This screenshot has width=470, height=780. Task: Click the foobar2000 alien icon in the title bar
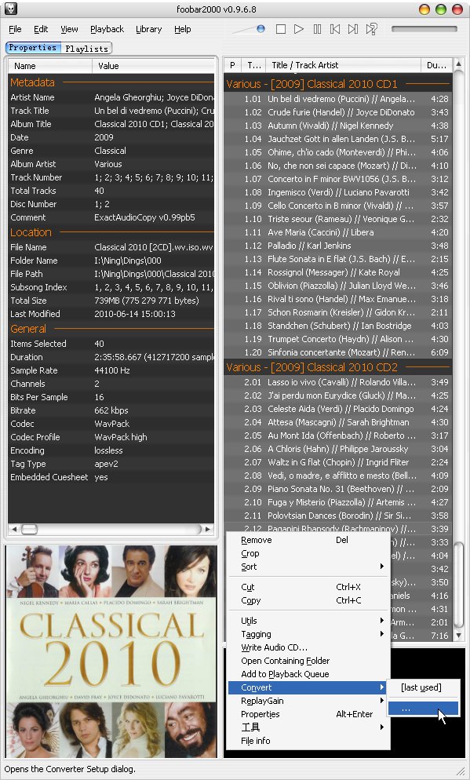tap(11, 9)
